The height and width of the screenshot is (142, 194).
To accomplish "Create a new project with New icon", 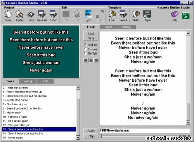I will click(x=8, y=16).
